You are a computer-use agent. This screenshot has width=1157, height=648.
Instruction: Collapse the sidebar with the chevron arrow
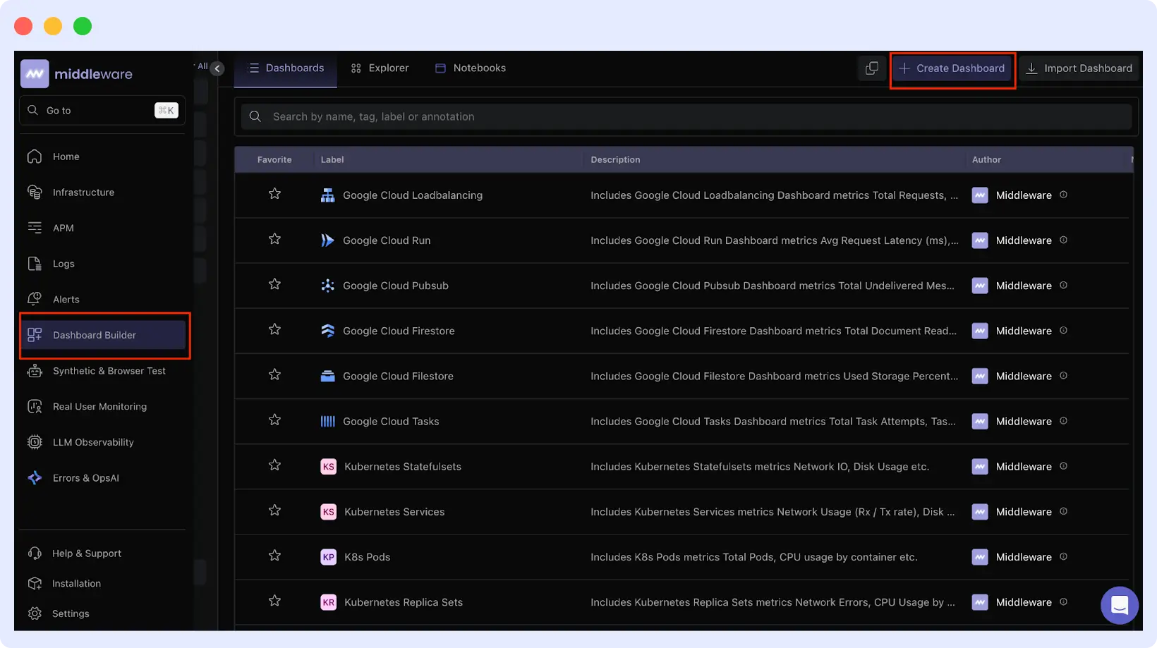217,68
